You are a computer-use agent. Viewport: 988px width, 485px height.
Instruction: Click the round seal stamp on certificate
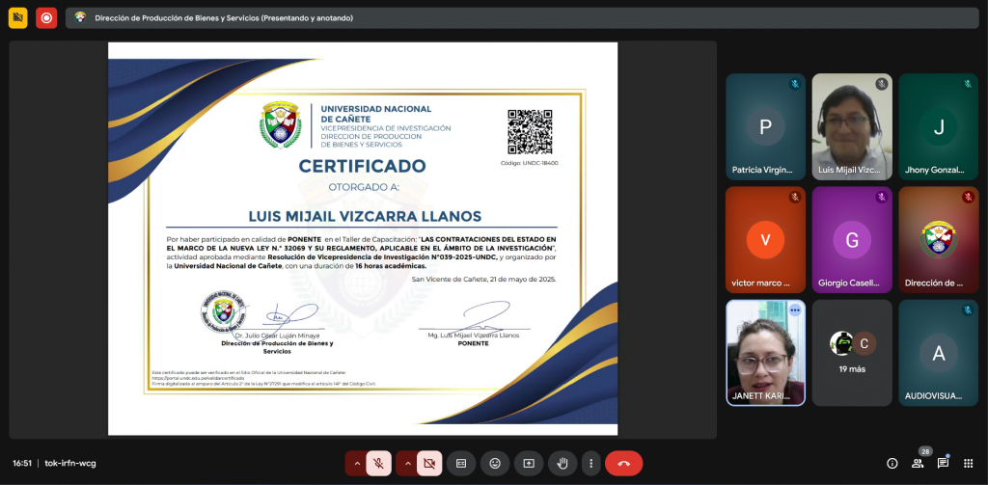pyautogui.click(x=222, y=311)
